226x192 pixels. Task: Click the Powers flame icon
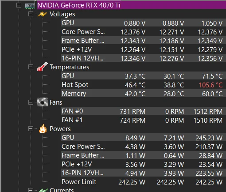tap(43, 128)
